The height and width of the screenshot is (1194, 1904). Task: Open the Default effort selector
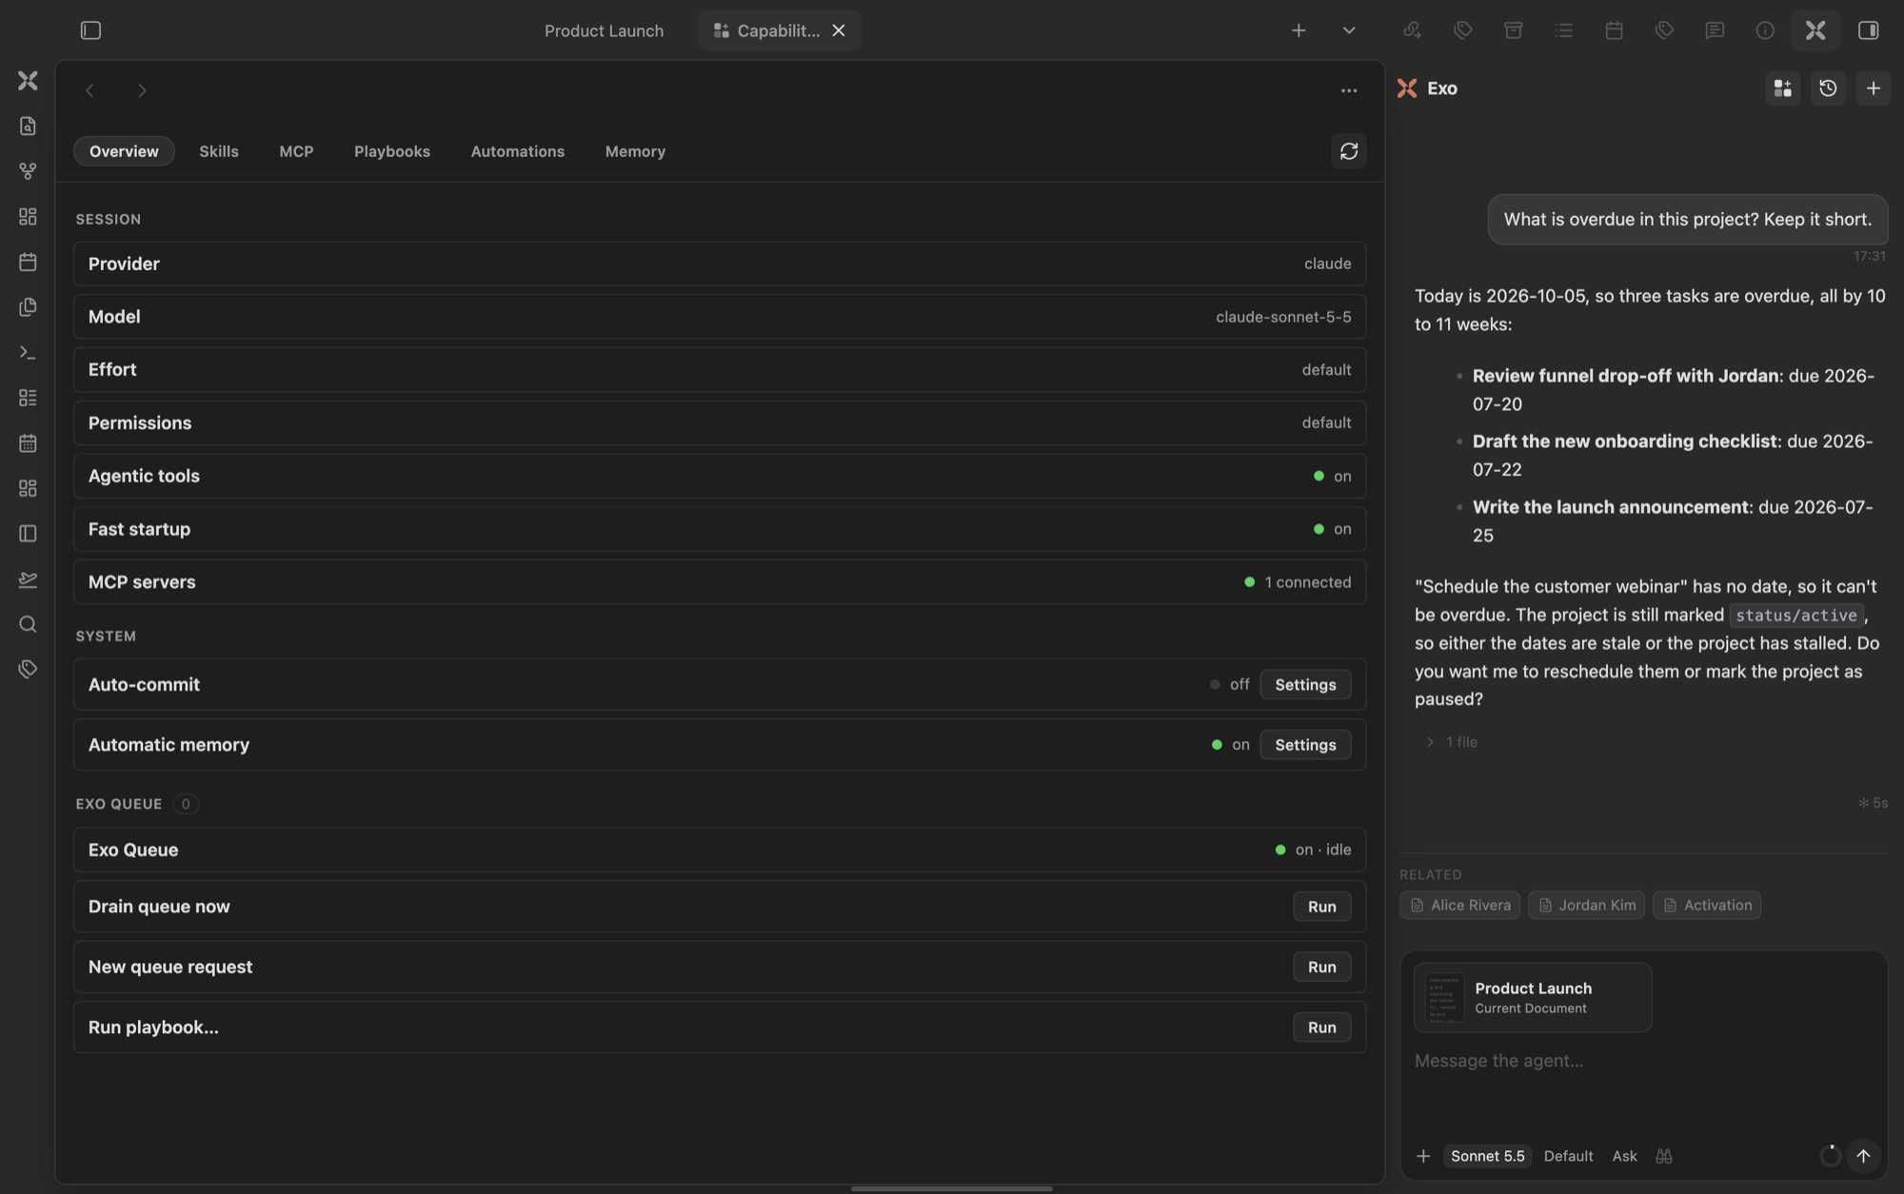tap(1568, 1156)
